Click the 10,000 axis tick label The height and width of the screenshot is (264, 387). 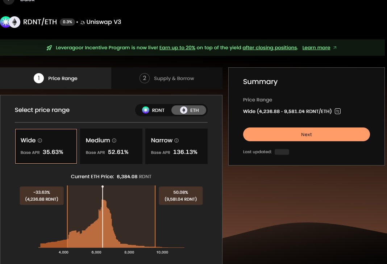162,252
